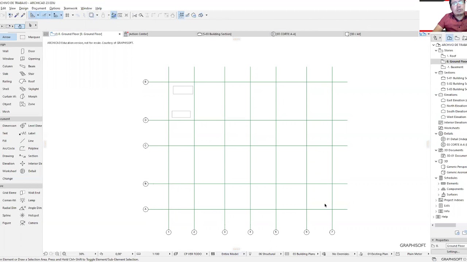This screenshot has width=467, height=262.
Task: Toggle quick selection magnet button
Action: tap(20, 26)
